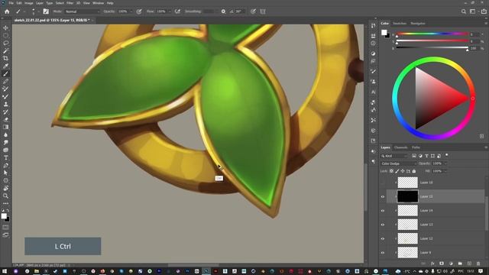Hide Layer 13 using its eye icon
Screen dimensions: 489x275
[x=383, y=225]
